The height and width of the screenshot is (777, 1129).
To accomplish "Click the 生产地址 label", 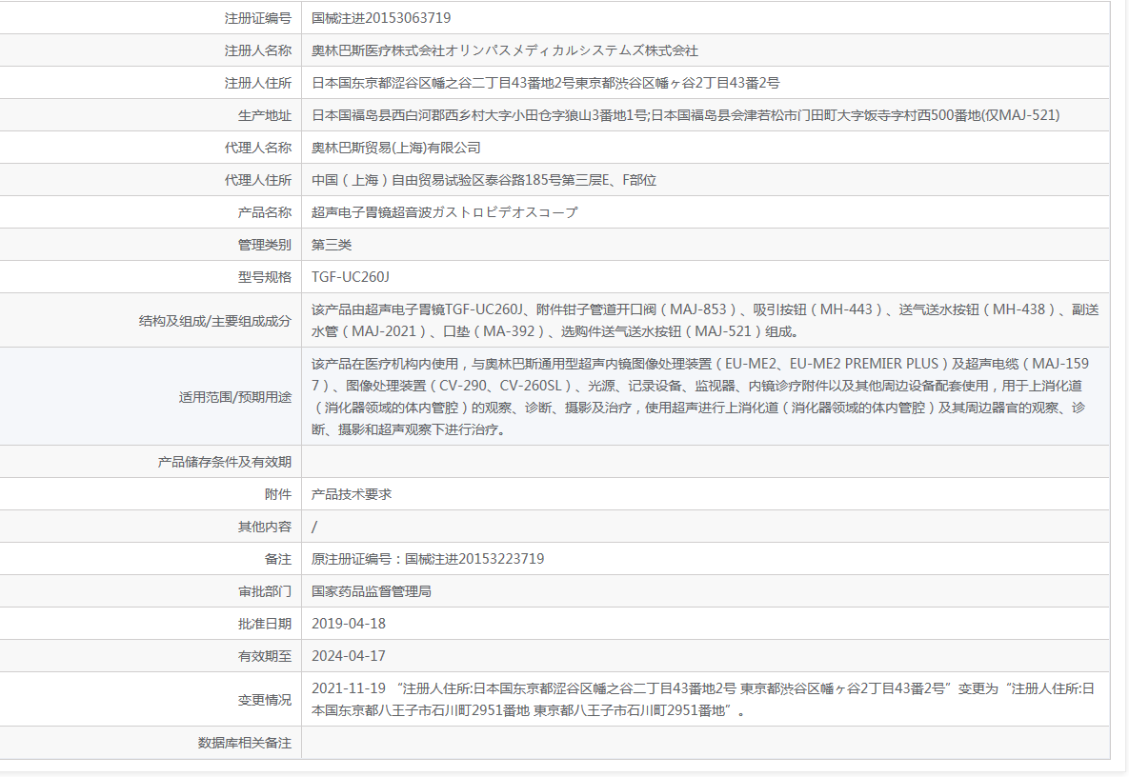I will (x=264, y=115).
